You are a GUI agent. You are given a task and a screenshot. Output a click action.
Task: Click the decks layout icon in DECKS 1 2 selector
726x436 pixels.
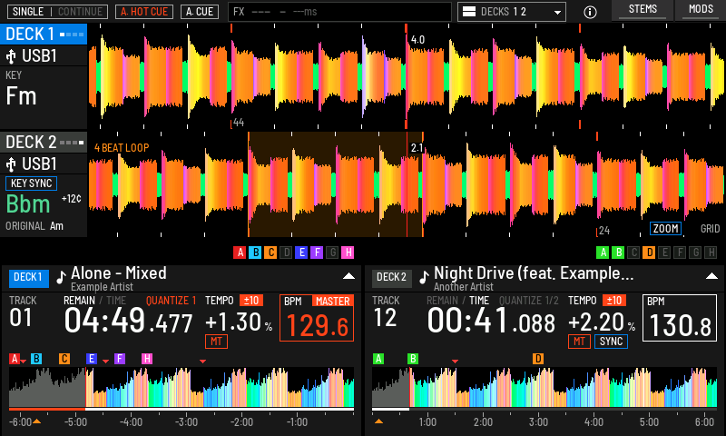[x=469, y=12]
